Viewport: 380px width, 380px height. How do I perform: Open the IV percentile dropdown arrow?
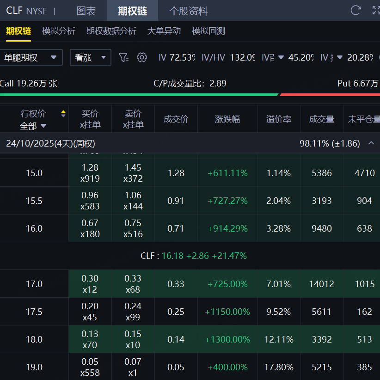(282, 57)
